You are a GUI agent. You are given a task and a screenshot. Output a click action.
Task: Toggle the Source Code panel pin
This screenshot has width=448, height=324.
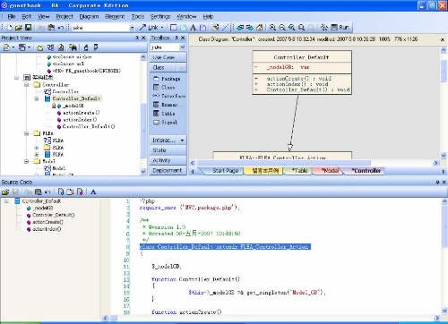tap(437, 182)
